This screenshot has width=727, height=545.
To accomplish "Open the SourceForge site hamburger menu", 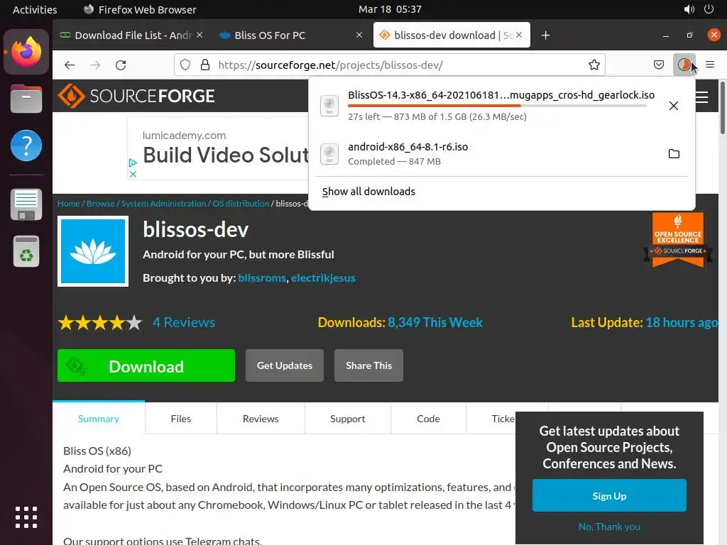I will click(x=702, y=97).
